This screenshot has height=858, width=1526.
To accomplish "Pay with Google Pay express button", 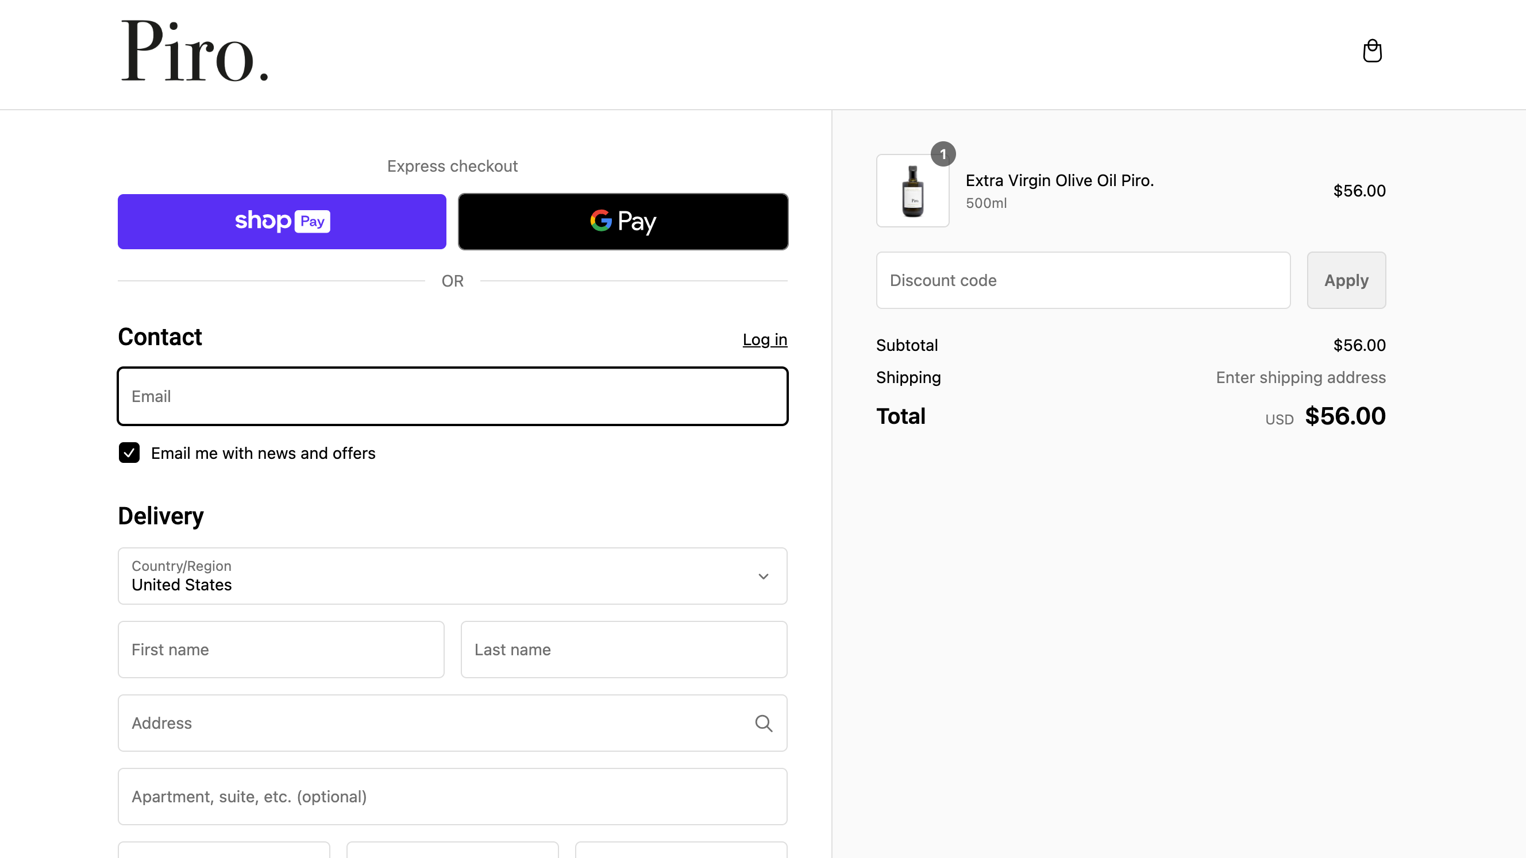I will click(623, 222).
